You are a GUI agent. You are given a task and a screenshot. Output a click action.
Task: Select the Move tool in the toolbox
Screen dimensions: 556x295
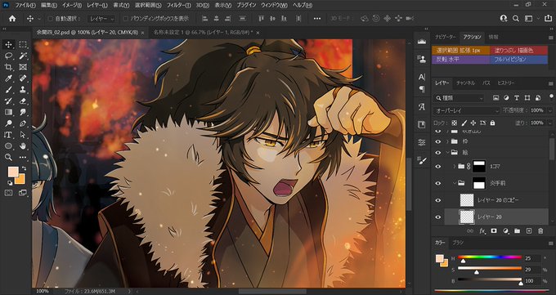8,45
